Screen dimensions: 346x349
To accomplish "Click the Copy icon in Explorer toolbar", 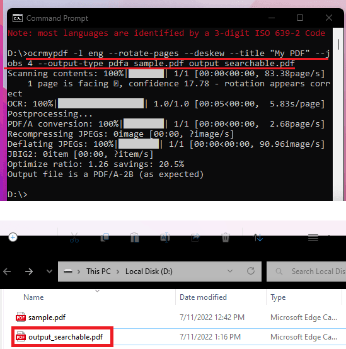I will click(105, 237).
